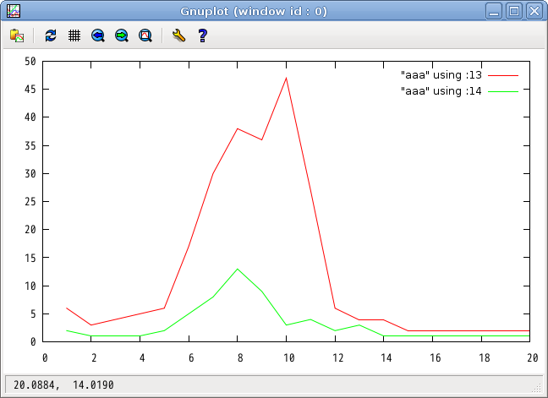Click the replot refresh icon
548x398 pixels.
point(51,35)
